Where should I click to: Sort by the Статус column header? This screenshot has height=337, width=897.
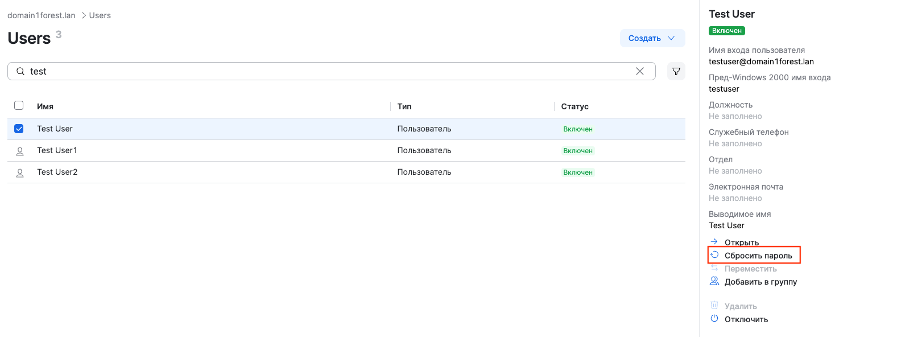point(574,106)
